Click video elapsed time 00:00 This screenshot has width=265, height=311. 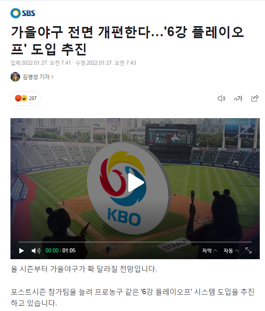pyautogui.click(x=52, y=250)
